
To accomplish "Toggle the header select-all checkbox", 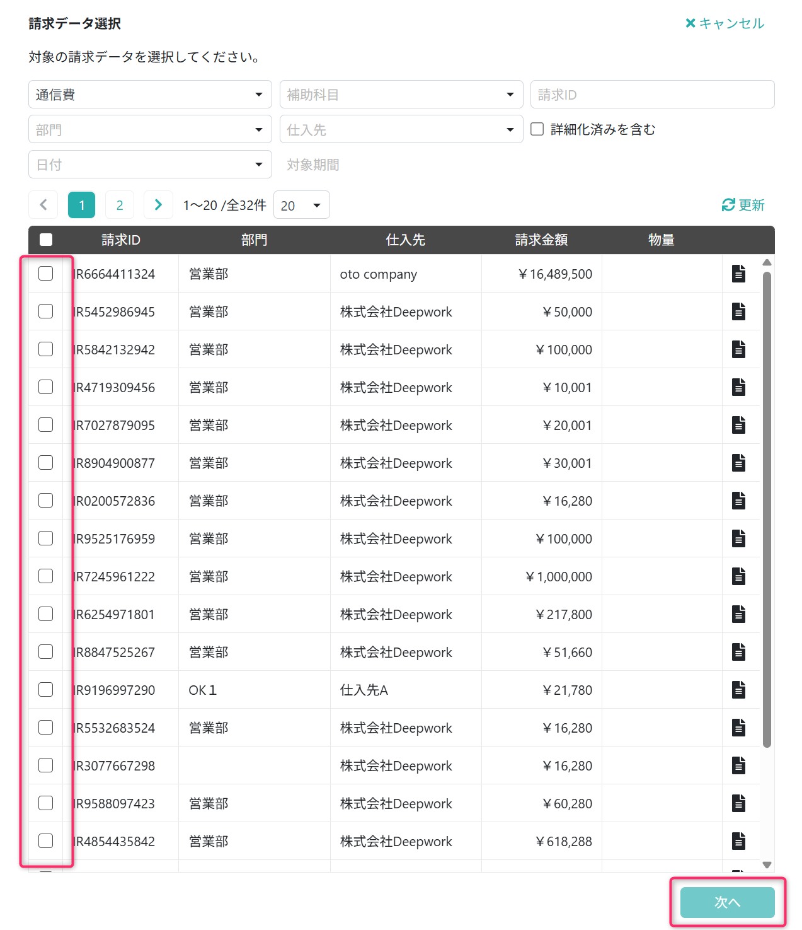I will tap(46, 240).
